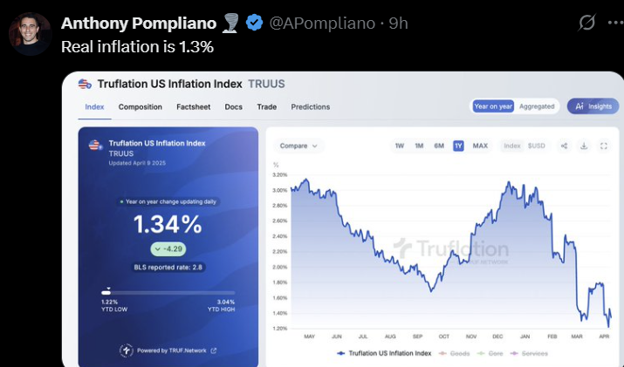Click the download icon above the chart
The height and width of the screenshot is (367, 624).
tap(584, 146)
